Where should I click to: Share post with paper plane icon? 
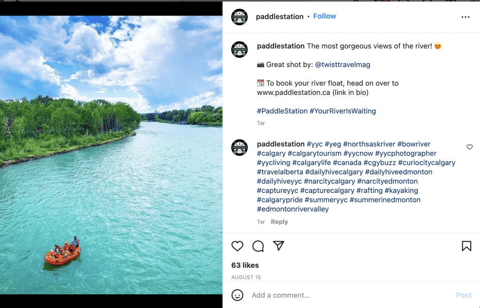coord(279,246)
